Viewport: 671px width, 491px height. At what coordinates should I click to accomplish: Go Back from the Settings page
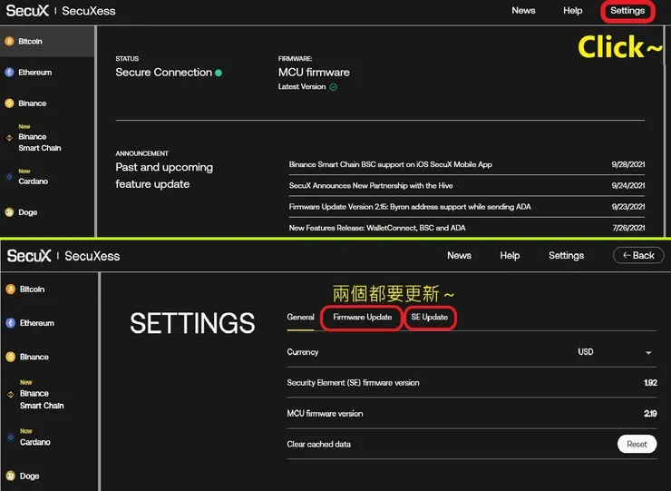638,255
